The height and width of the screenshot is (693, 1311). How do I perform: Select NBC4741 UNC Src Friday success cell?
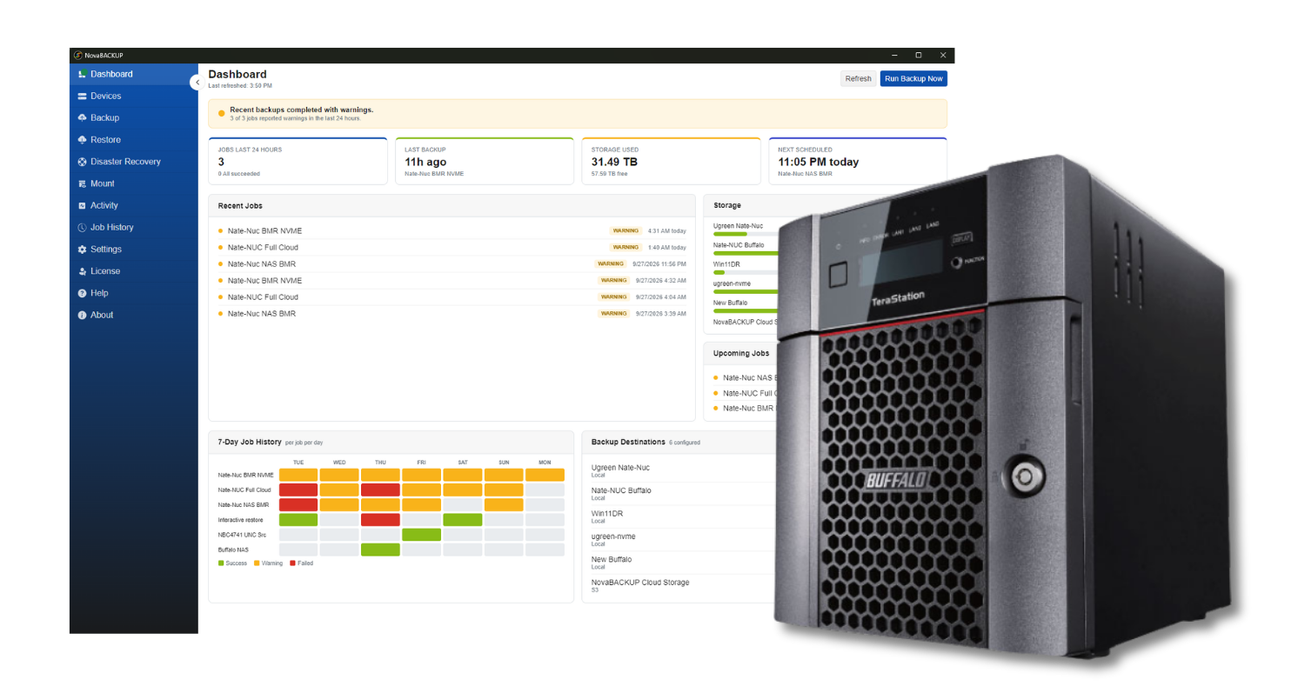(421, 535)
